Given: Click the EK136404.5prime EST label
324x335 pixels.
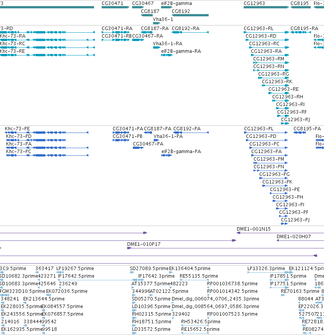Looking at the screenshot, I should [x=190, y=268].
